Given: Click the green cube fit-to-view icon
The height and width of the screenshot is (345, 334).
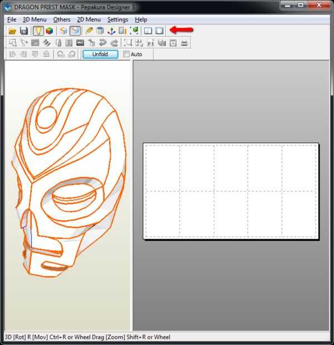Looking at the screenshot, I should [x=134, y=31].
